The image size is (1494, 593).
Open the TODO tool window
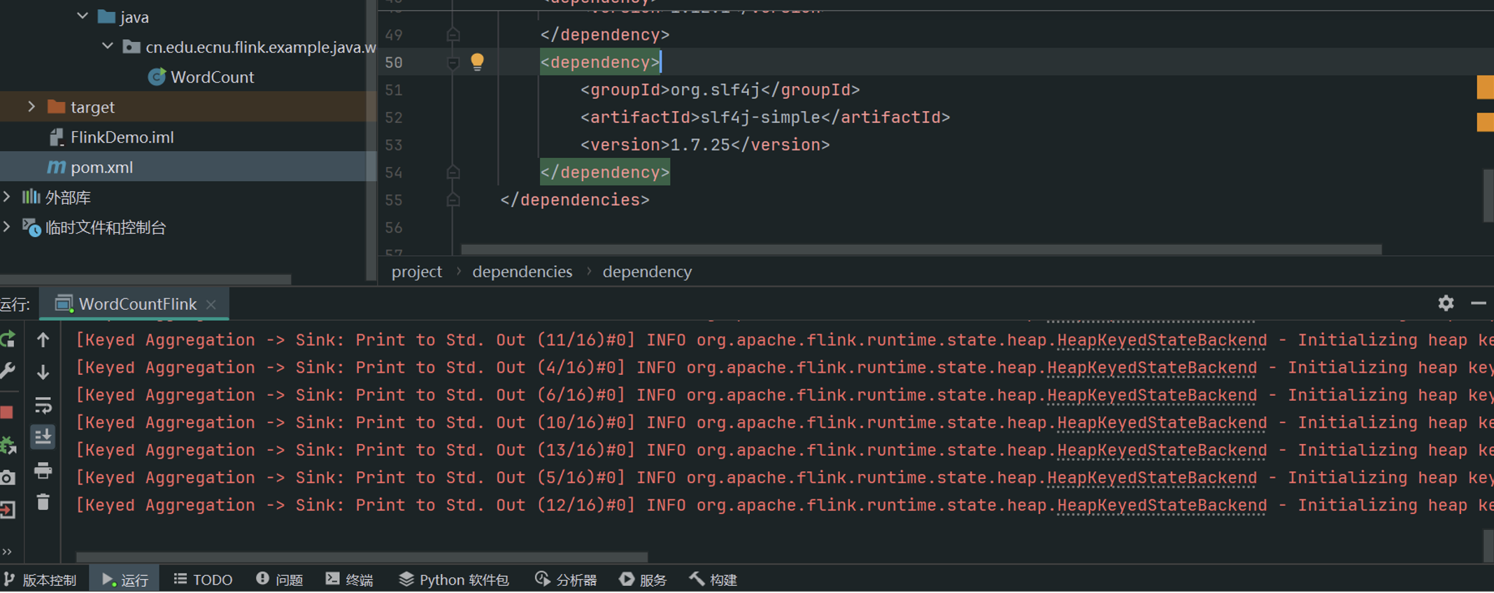[204, 580]
